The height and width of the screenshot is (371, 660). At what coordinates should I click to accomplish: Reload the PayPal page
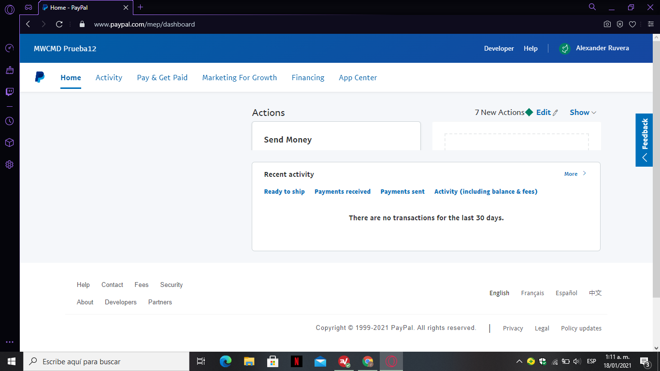tap(59, 24)
